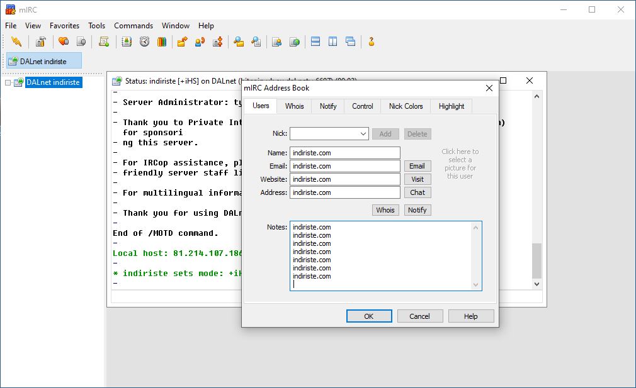Viewport: 636px width, 388px height.
Task: Click the DCC Chat toolbar icon
Action: point(200,42)
